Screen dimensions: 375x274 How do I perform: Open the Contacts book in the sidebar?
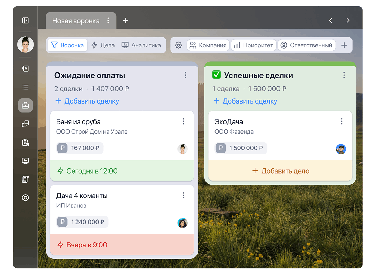(x=25, y=69)
